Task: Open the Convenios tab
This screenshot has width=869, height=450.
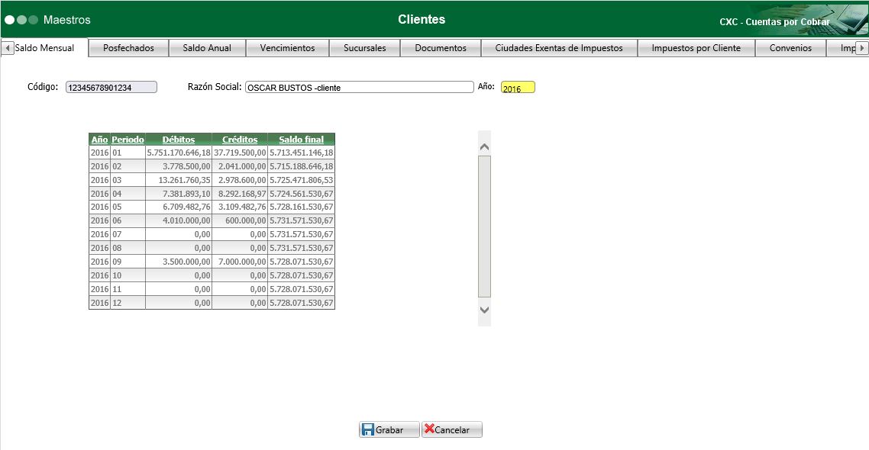Action: pyautogui.click(x=790, y=48)
